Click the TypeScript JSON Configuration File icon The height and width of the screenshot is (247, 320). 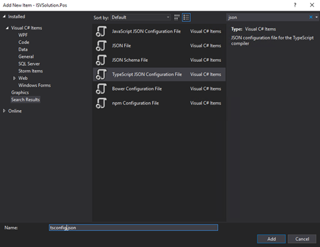[x=101, y=75]
